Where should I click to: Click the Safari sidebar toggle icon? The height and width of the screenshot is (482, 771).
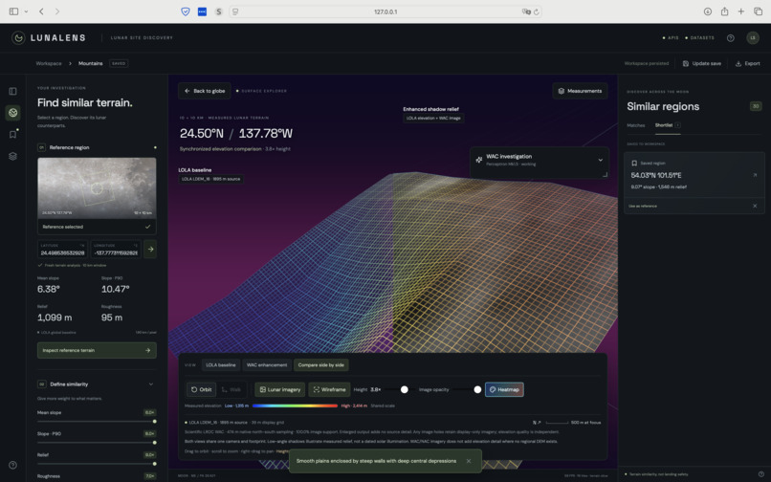tap(13, 11)
